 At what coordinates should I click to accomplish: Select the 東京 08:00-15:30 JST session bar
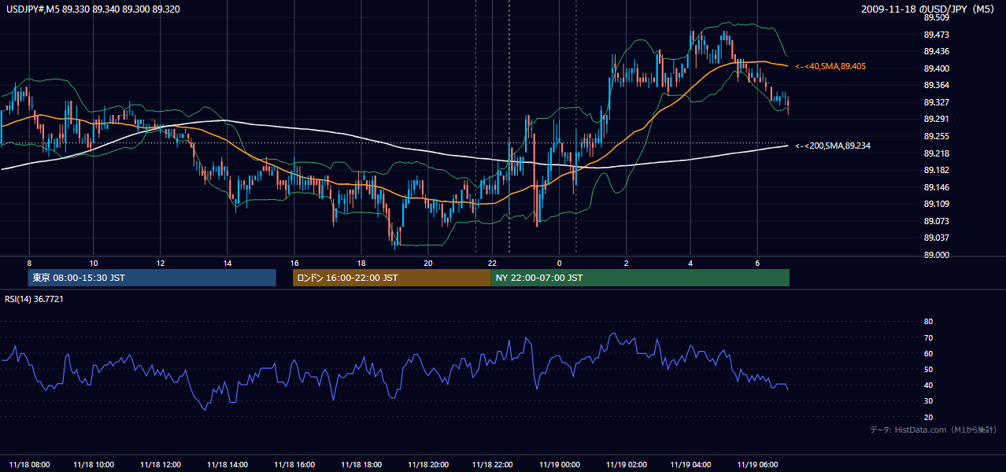(152, 278)
